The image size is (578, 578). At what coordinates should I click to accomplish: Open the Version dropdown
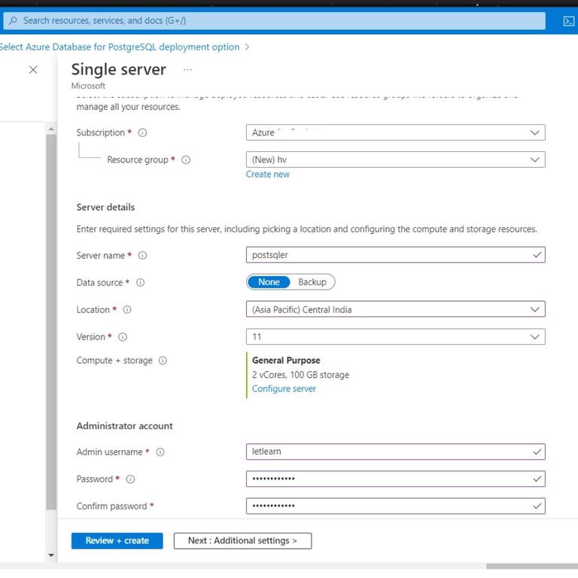[x=396, y=336]
